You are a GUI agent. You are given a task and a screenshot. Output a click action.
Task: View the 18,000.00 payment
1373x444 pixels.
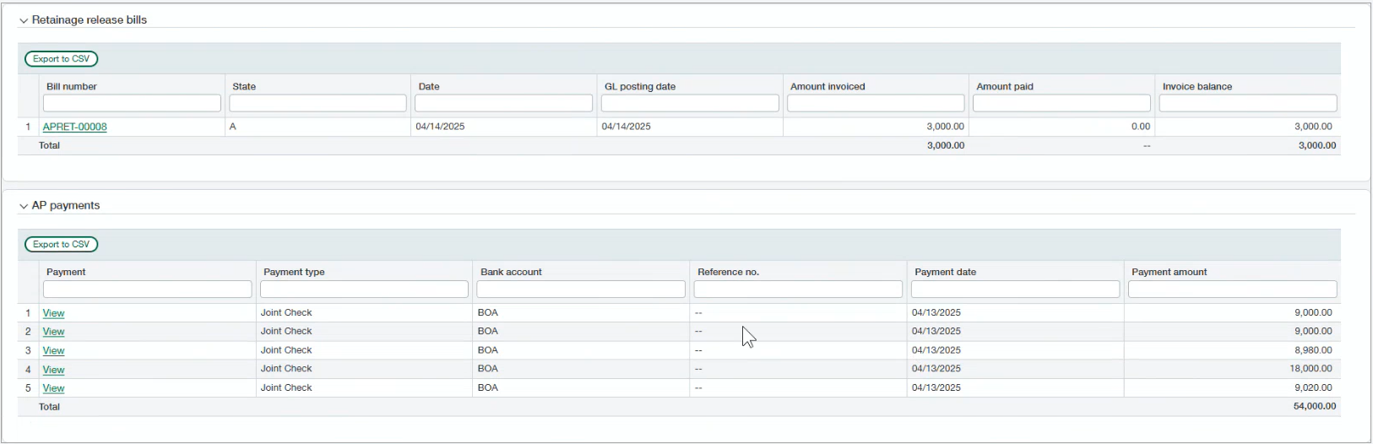(x=53, y=370)
